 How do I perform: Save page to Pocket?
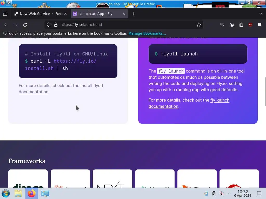(222, 25)
